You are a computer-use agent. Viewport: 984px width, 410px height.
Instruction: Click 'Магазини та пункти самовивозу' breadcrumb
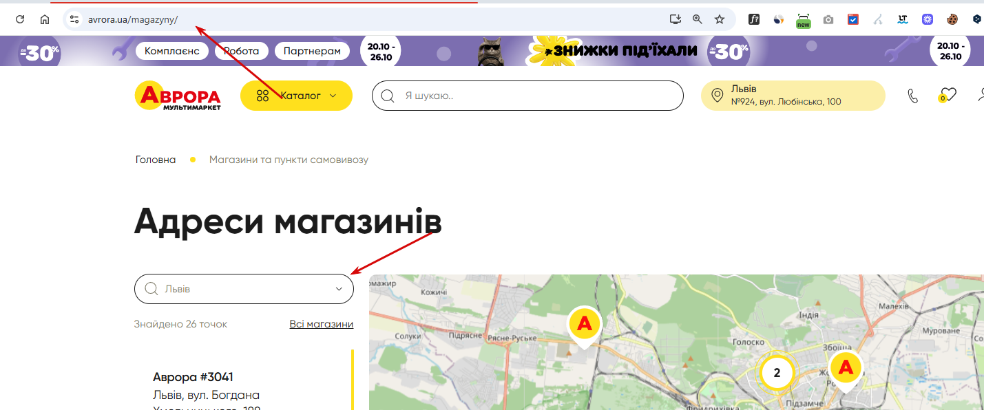pyautogui.click(x=289, y=160)
